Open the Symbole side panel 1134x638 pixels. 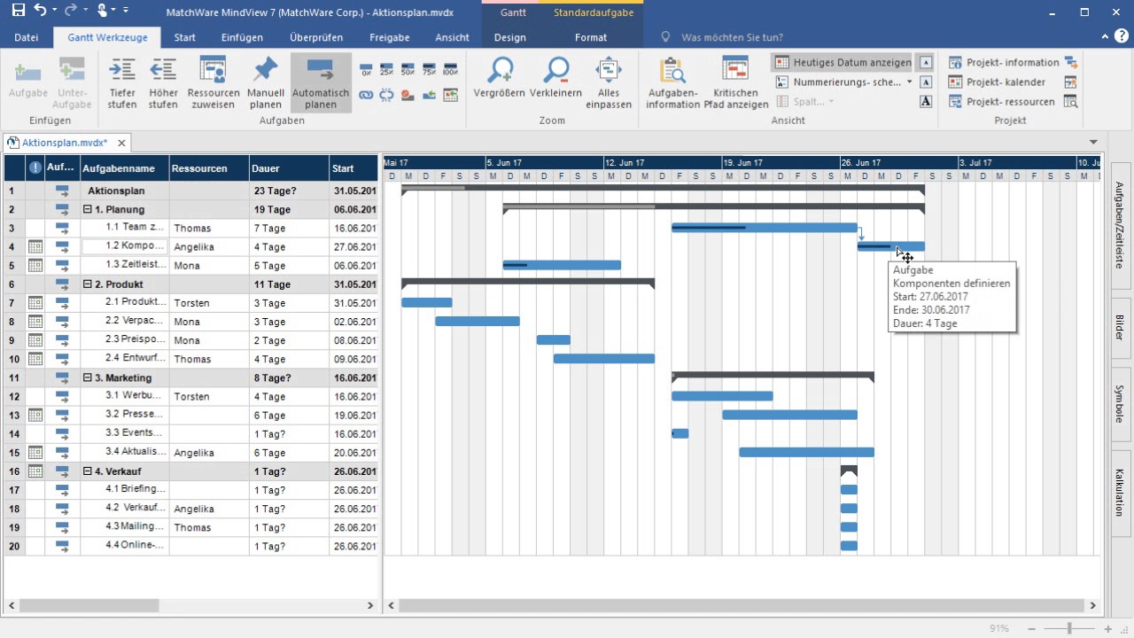point(1120,403)
